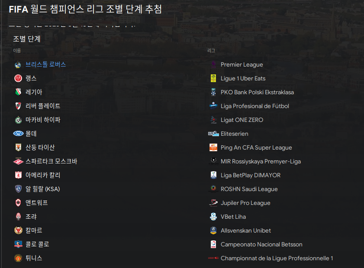Sort by the 이름 column header
This screenshot has height=268, width=364.
[17, 51]
